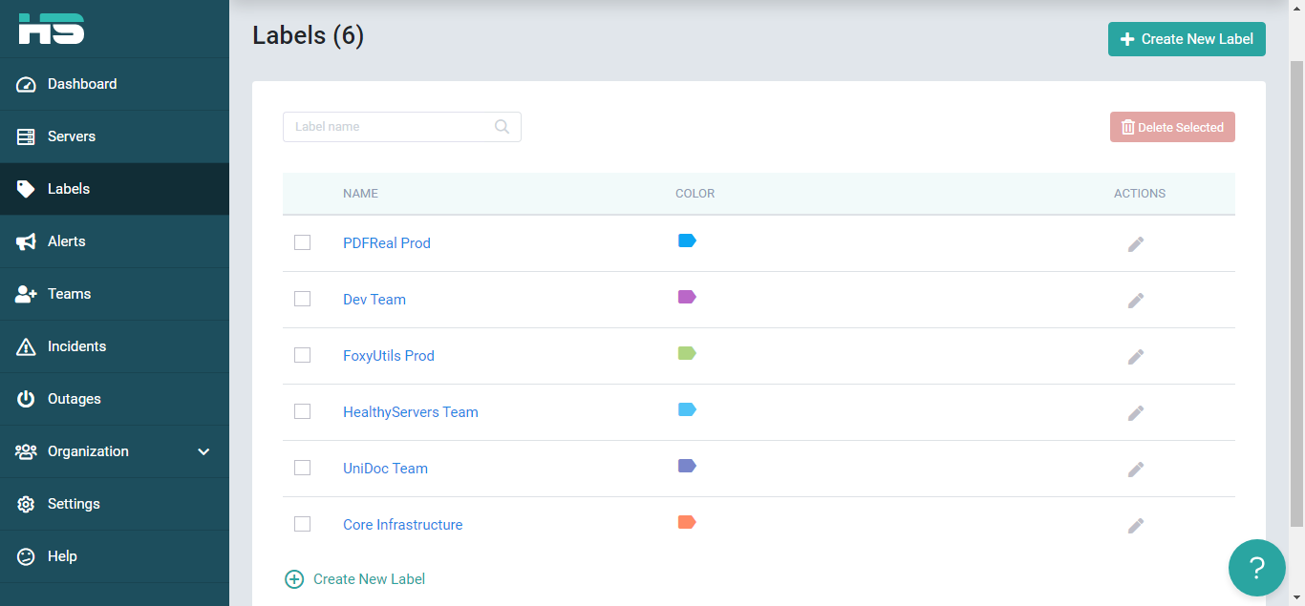1305x606 pixels.
Task: Open the PDFReal Prod label link
Action: tap(387, 243)
